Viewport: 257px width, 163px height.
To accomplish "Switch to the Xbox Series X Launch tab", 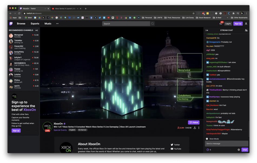I will (x=66, y=9).
